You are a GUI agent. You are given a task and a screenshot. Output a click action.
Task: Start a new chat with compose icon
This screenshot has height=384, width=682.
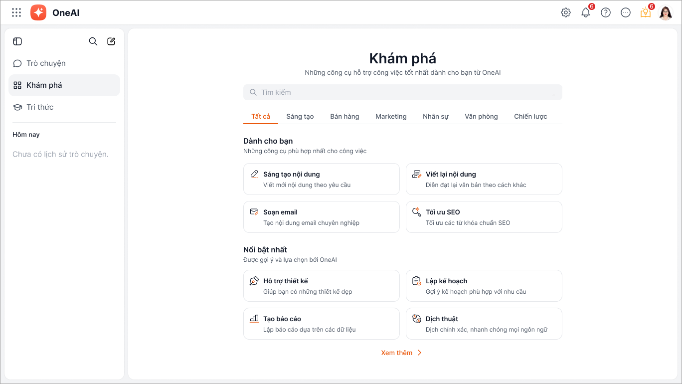coord(111,41)
